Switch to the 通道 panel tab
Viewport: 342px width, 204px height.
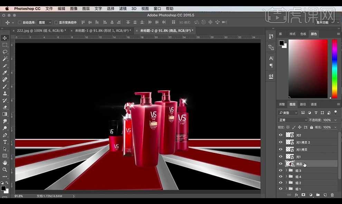[x=314, y=104]
